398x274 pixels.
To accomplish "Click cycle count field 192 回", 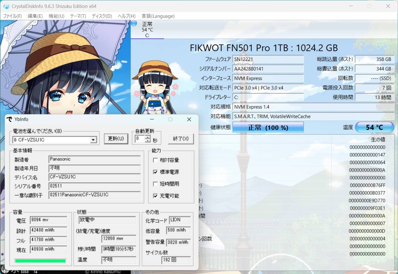I will point(176,260).
